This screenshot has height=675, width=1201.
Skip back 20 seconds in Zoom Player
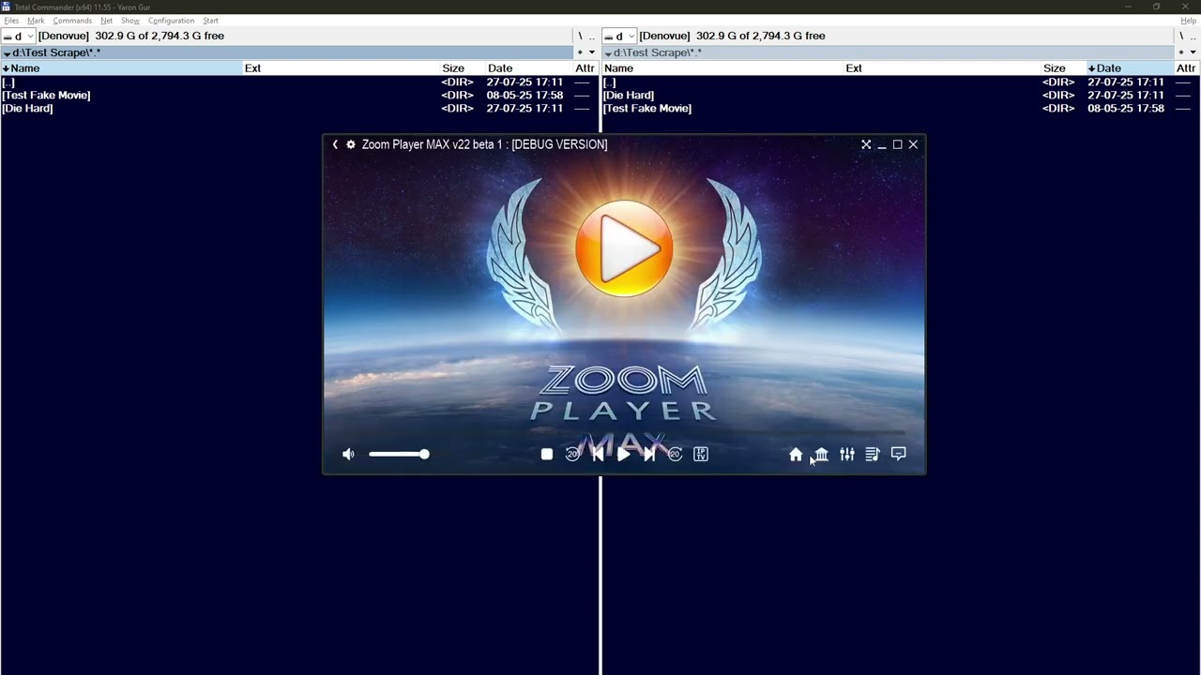tap(572, 454)
